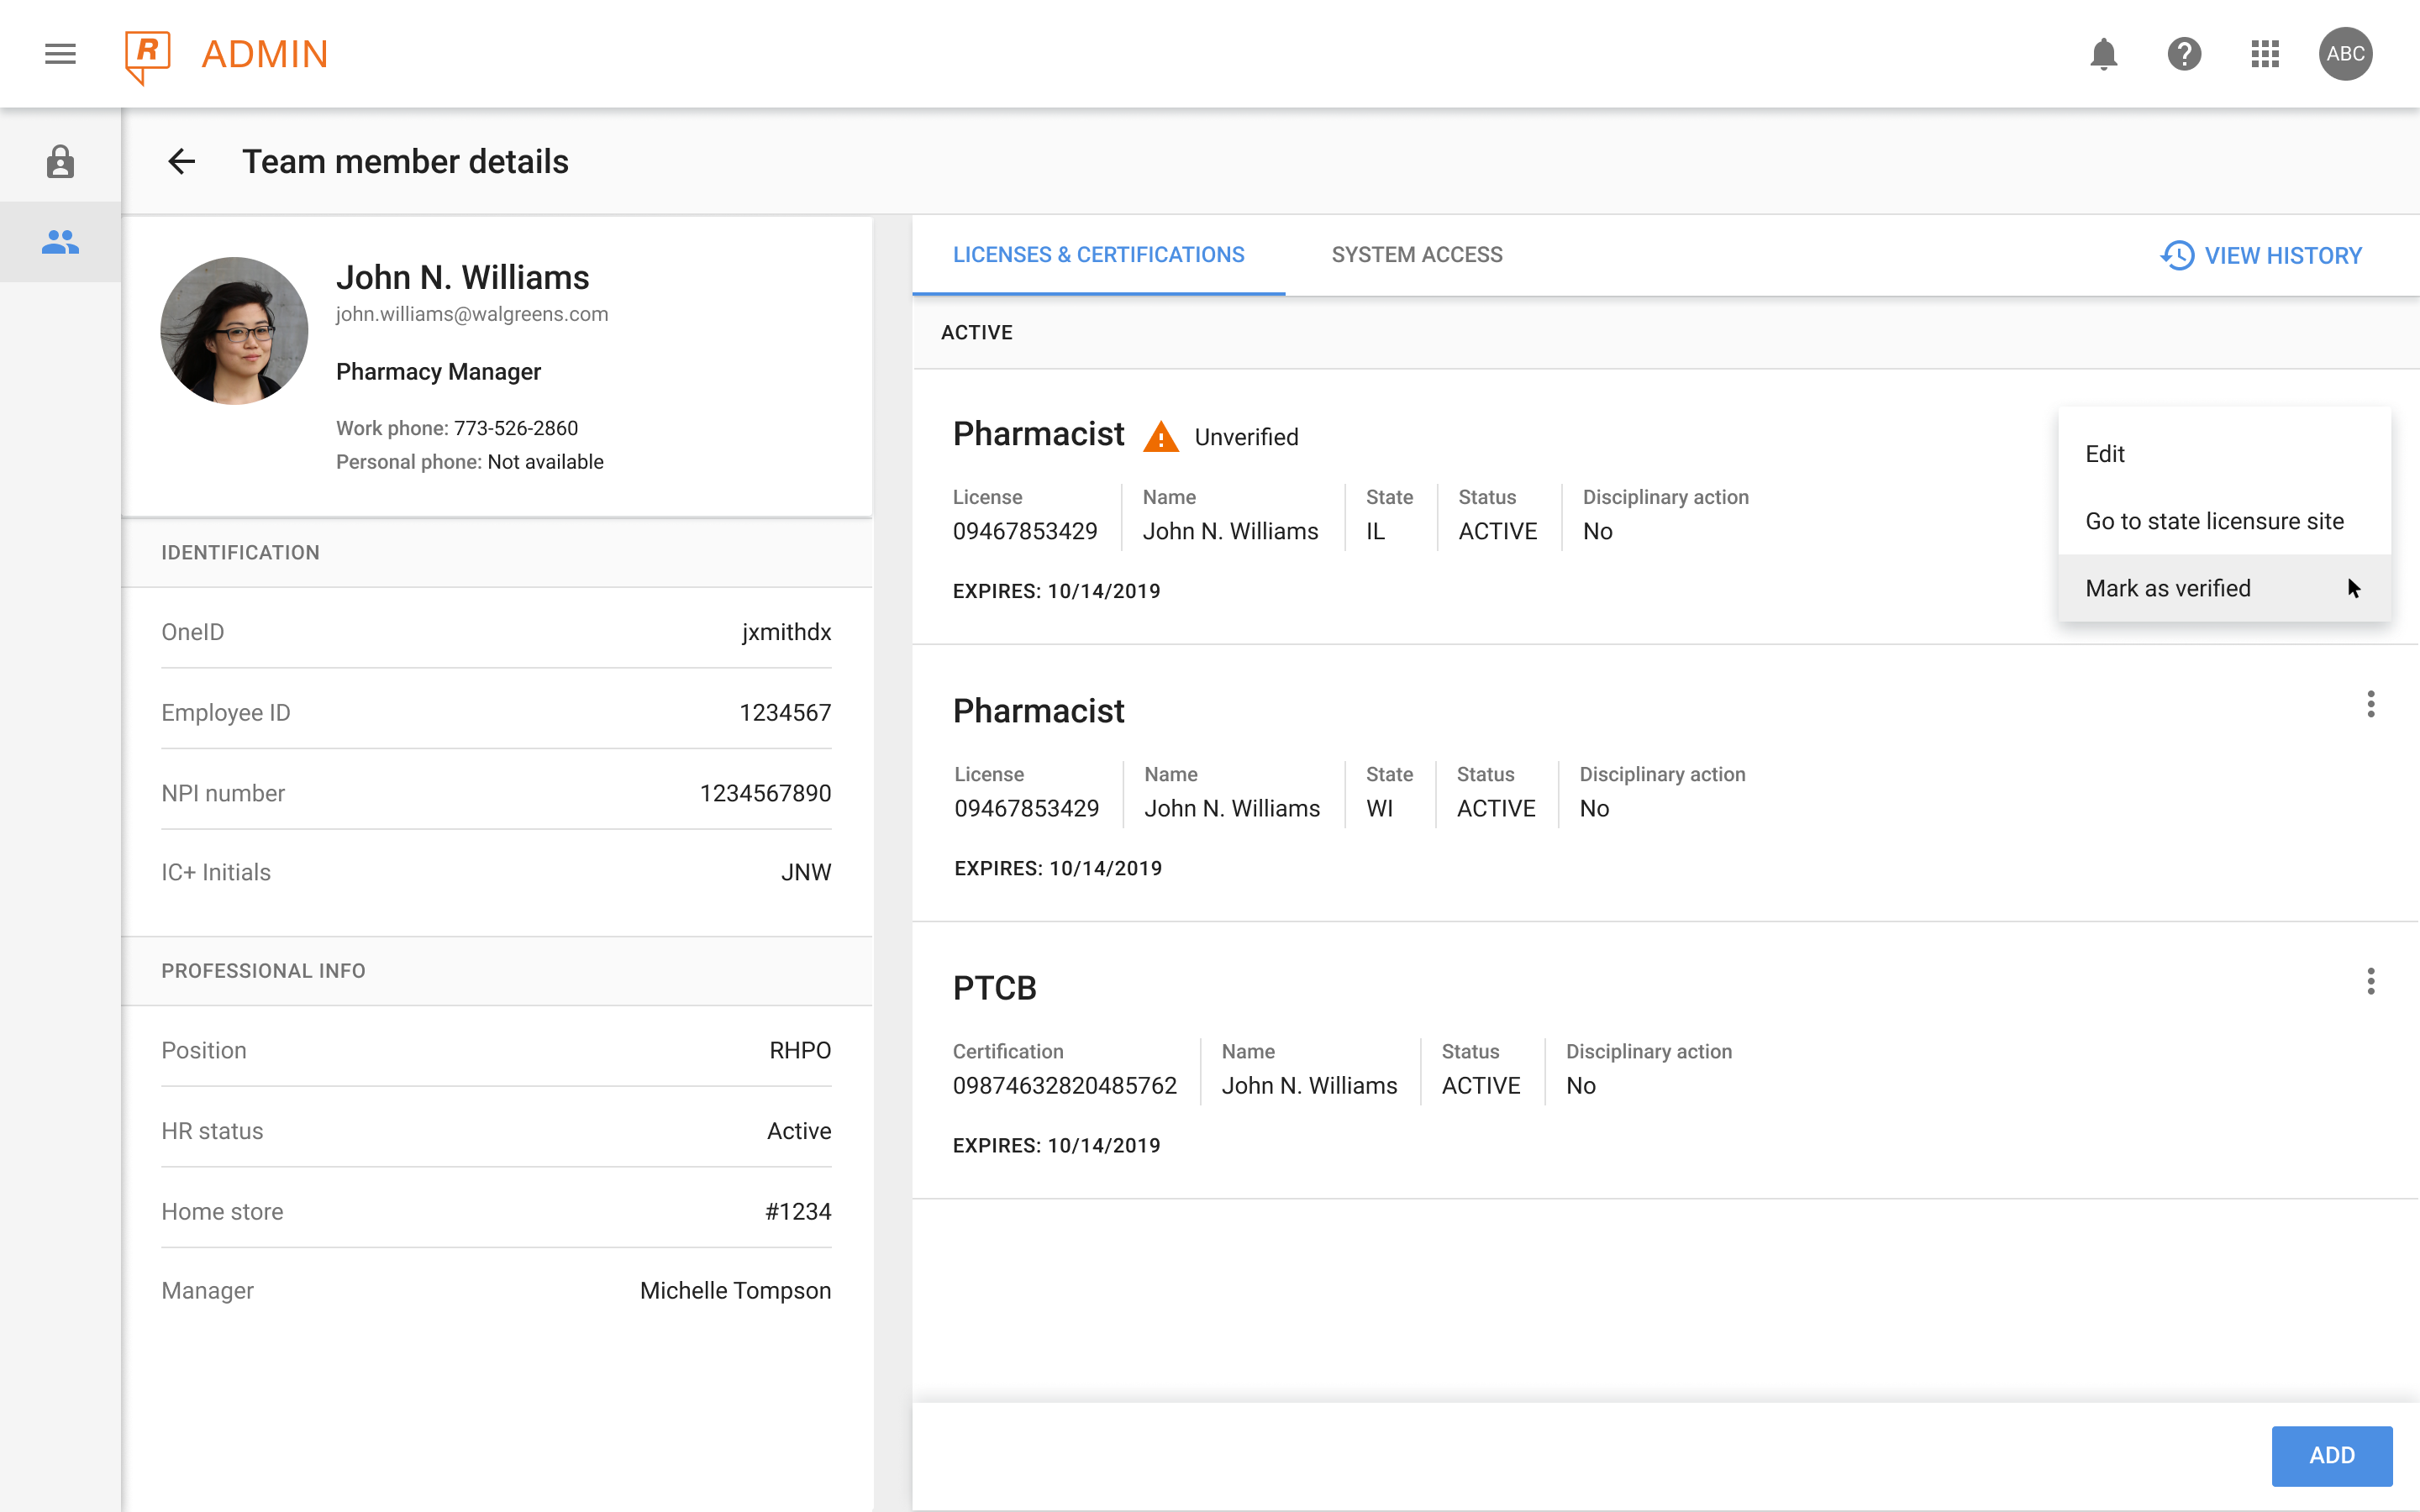Select the Licenses & Certifications tab
The image size is (2420, 1512).
coord(1098,255)
